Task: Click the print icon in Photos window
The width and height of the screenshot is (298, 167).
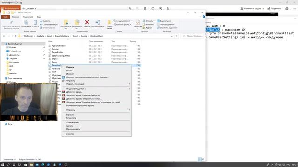Action: pos(287,9)
